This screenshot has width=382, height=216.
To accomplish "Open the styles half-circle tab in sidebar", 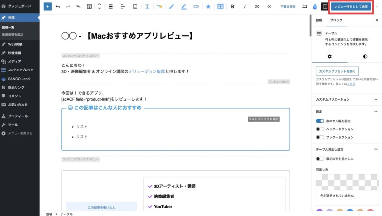I will point(365,57).
